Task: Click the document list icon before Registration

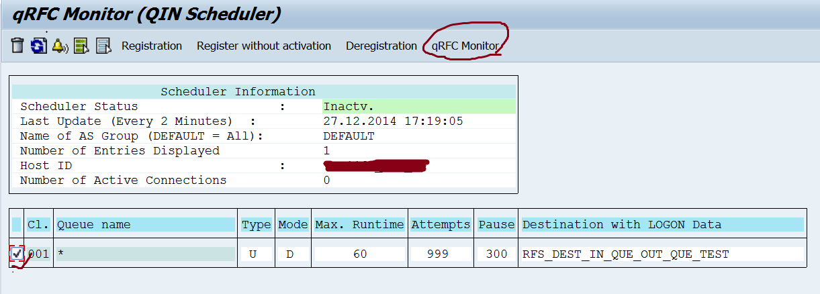Action: [x=103, y=46]
